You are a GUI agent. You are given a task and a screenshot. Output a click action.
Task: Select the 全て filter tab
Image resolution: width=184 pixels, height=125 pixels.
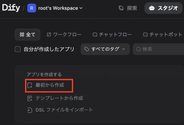coord(27,35)
